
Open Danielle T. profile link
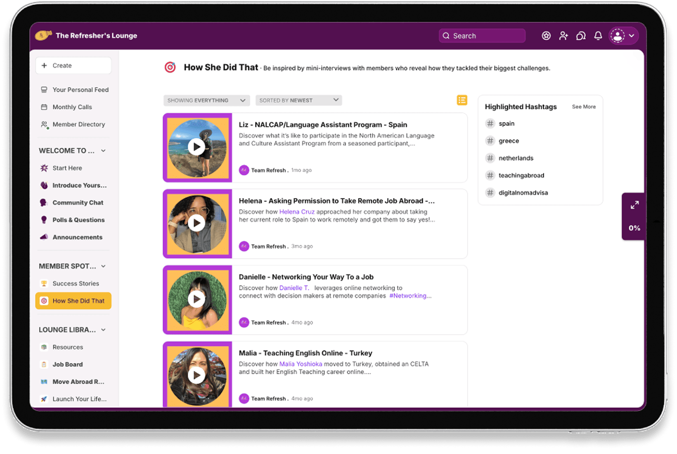click(294, 288)
